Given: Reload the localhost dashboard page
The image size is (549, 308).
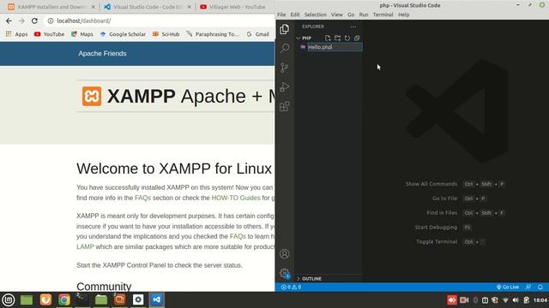Looking at the screenshot, I should (34, 21).
